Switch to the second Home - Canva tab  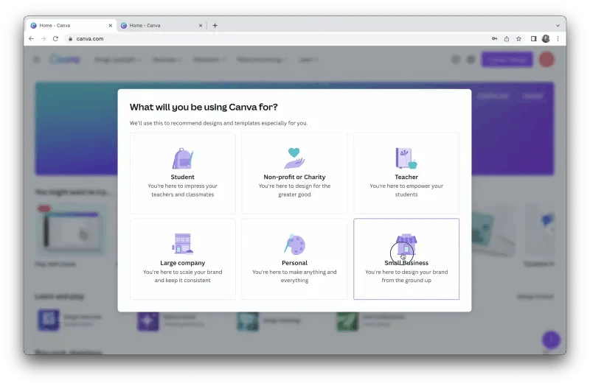pos(162,26)
